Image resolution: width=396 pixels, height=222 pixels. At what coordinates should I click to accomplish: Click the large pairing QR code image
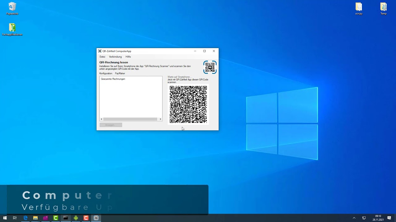click(x=188, y=104)
